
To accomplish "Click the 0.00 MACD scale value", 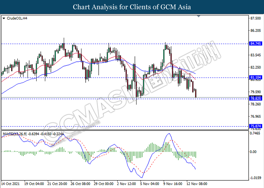I will pos(253,152).
